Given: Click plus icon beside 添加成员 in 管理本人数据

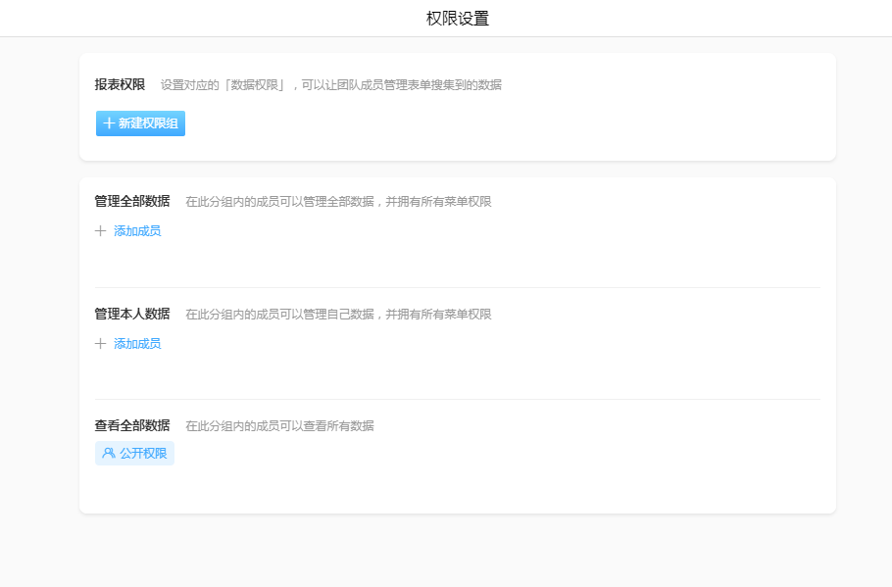Looking at the screenshot, I should pos(100,344).
